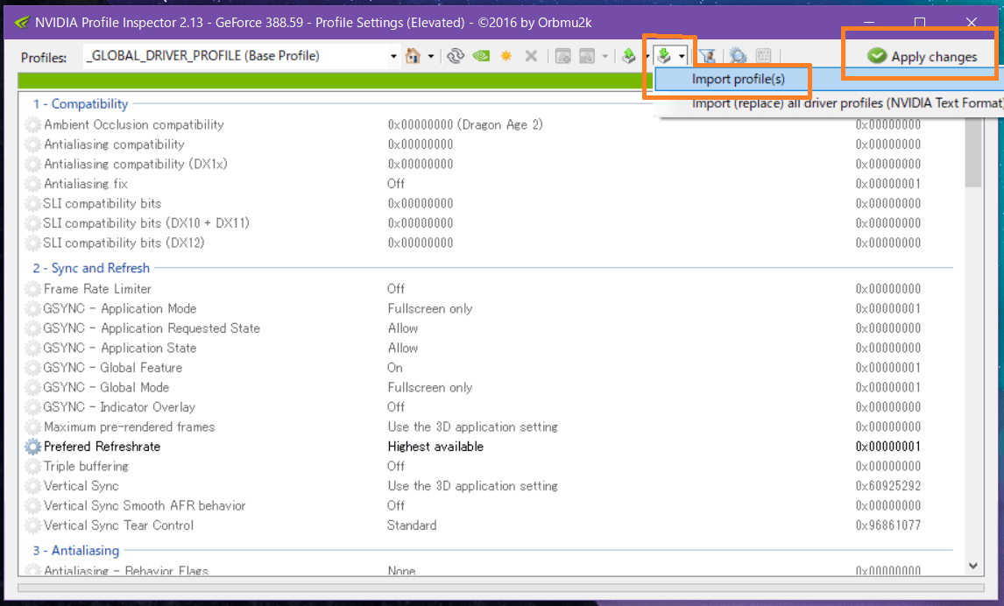Click the Apply changes button
1004x606 pixels.
pyautogui.click(x=922, y=56)
